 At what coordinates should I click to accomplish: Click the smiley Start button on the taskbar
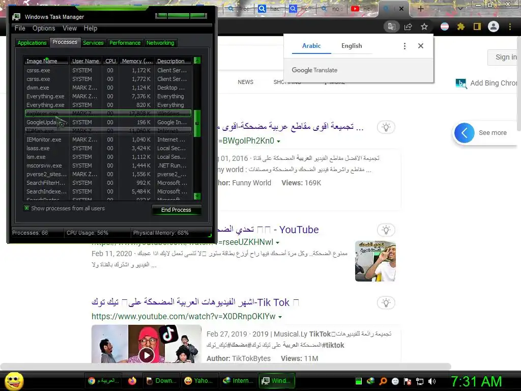point(14,381)
